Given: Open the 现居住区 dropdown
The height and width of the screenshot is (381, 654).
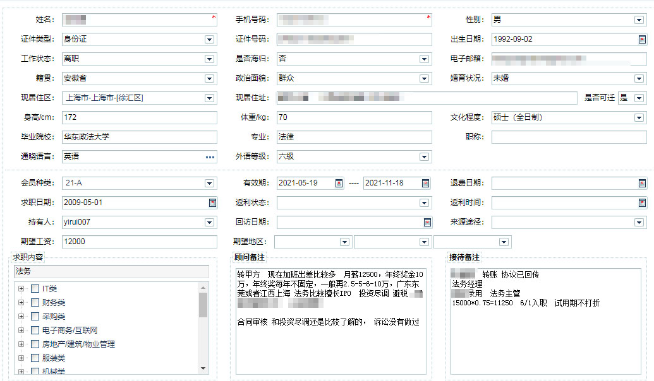Looking at the screenshot, I should pos(209,98).
